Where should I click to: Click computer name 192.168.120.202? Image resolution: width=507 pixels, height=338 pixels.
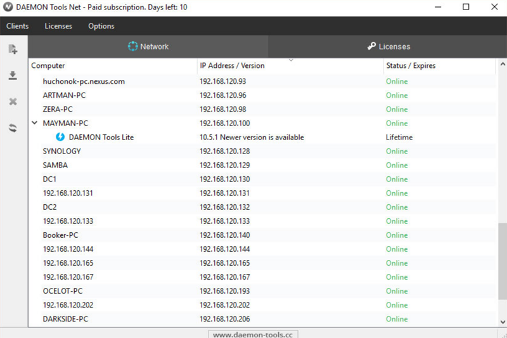point(68,304)
